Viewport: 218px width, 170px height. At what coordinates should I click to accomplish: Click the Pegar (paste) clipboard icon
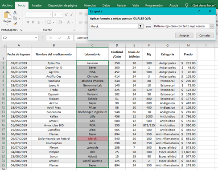(x=7, y=15)
